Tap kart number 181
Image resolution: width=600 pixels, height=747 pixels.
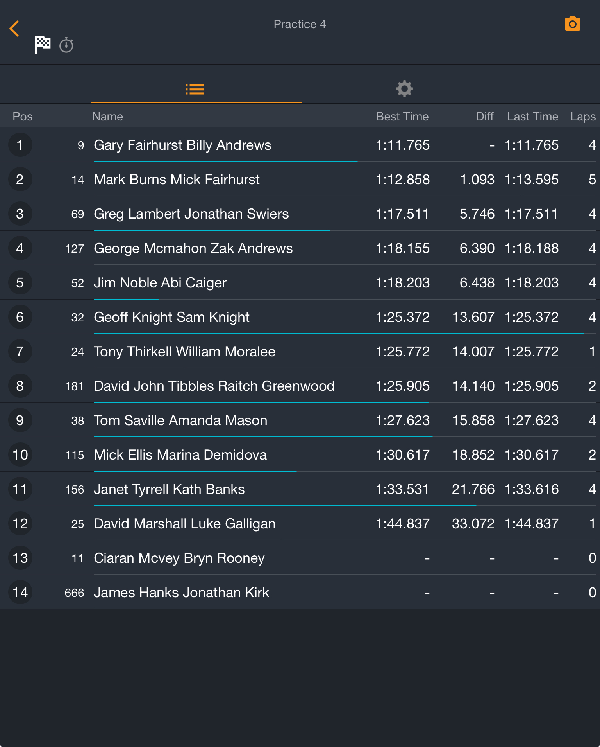pyautogui.click(x=75, y=386)
